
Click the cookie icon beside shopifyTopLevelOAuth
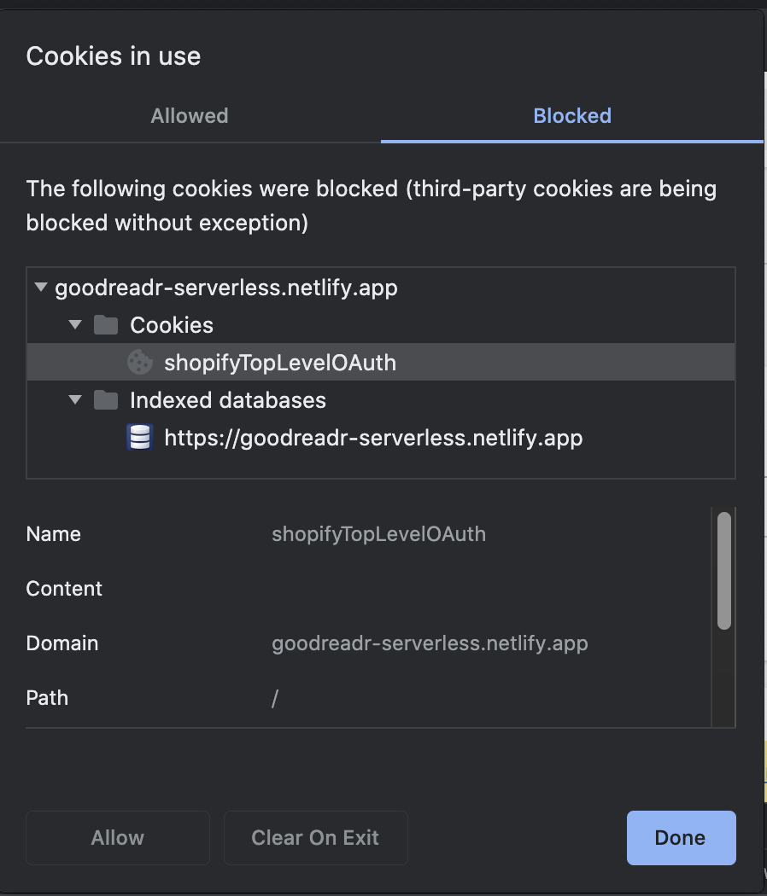tap(140, 362)
